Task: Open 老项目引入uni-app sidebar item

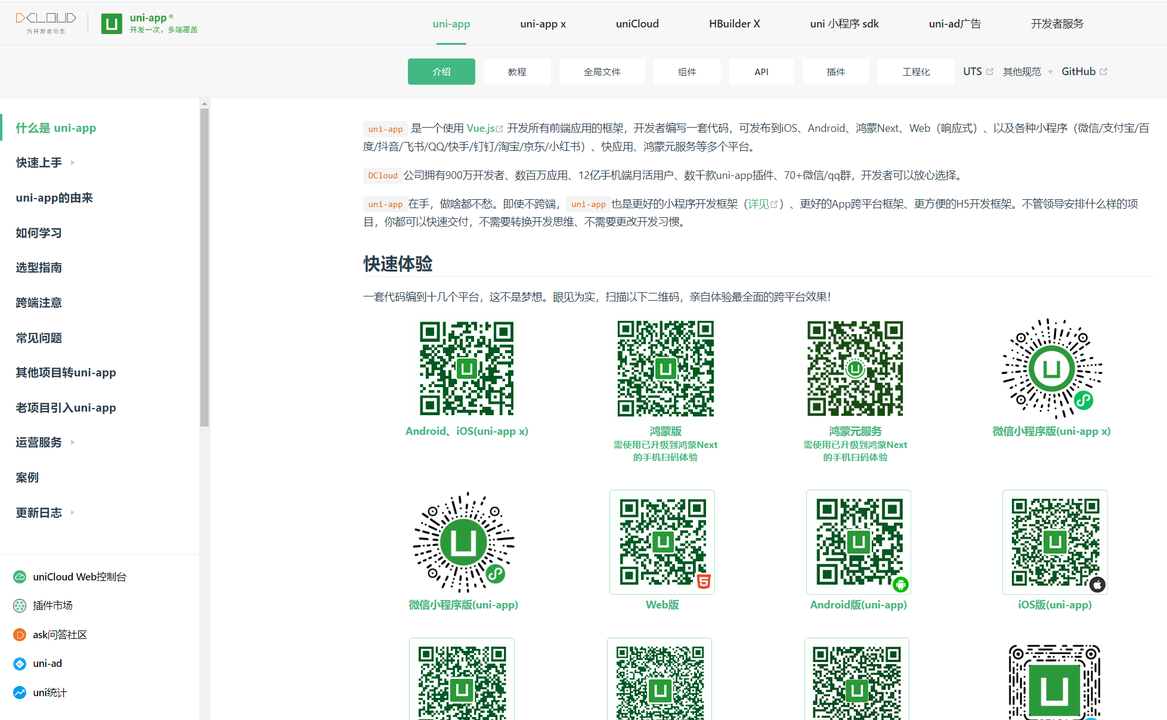Action: coord(66,408)
